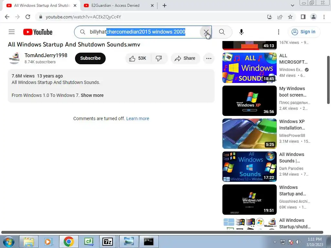Viewport: 331px width, 248px height.
Task: Go to YouTube home via logo
Action: coord(38,32)
